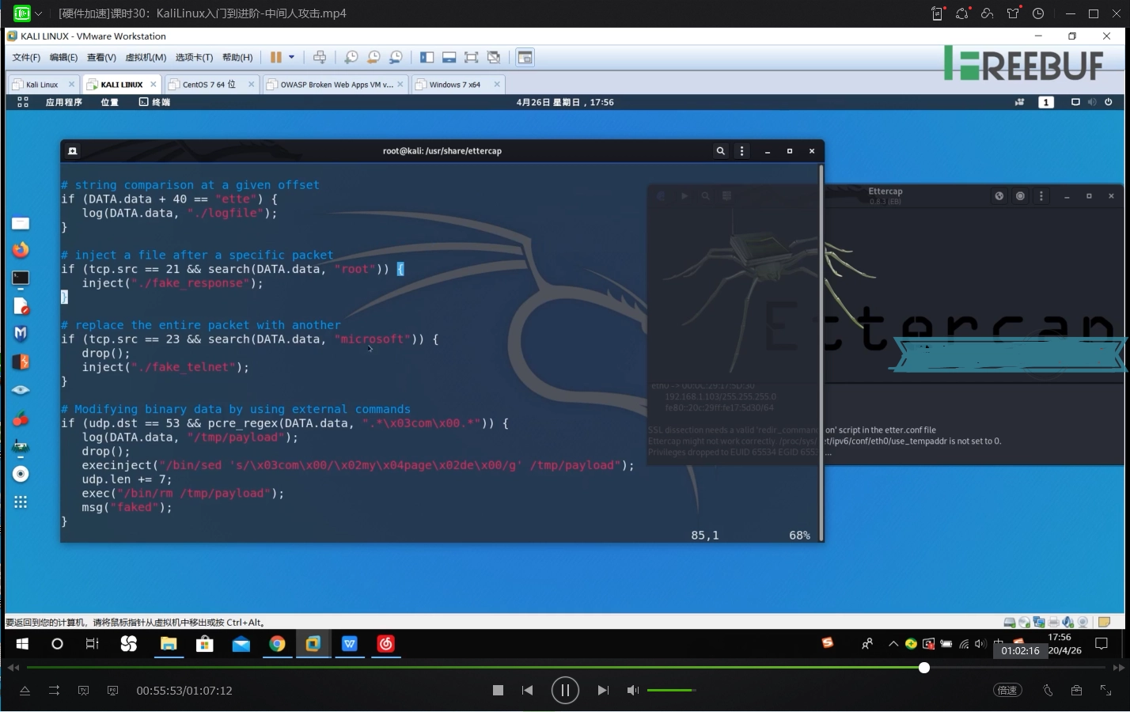Click the send Ctrl+Alt+Del toolbar icon
Image resolution: width=1130 pixels, height=712 pixels.
tap(320, 57)
